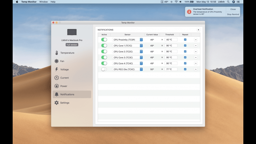Open the LMinh user menu

pos(221,2)
